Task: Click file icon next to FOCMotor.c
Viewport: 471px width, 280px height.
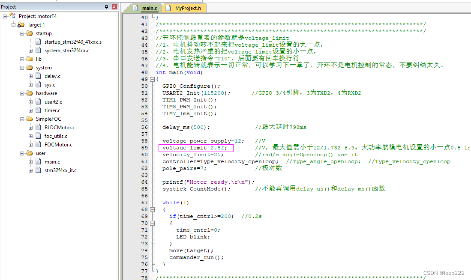Action: point(38,144)
